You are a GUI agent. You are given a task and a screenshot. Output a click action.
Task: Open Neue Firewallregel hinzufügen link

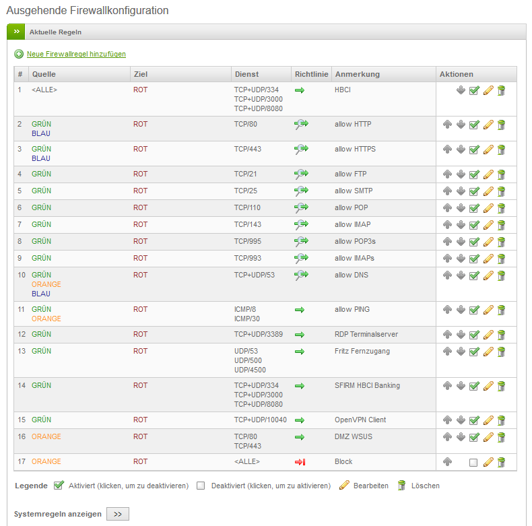tap(76, 54)
